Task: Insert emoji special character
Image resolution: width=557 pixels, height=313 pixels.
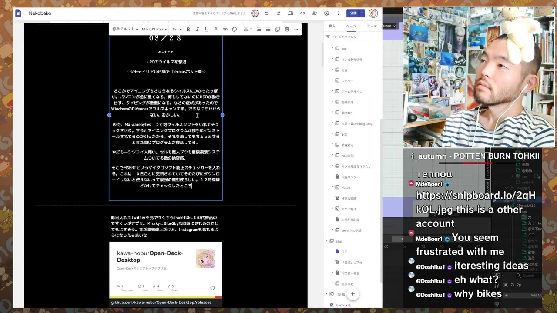Action: (x=234, y=29)
